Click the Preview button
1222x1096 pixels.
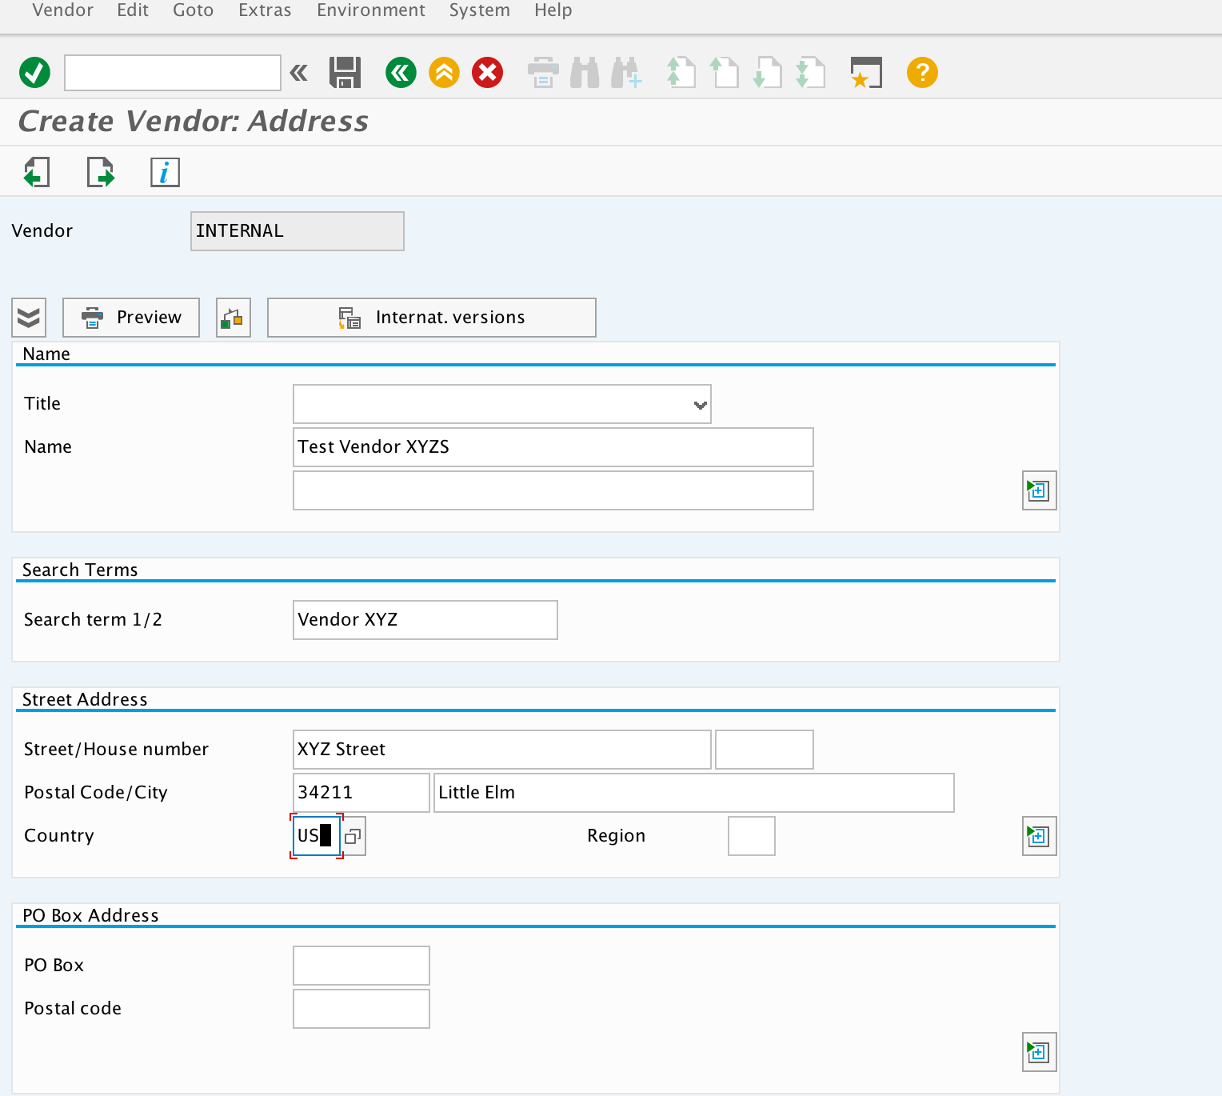[x=131, y=318]
